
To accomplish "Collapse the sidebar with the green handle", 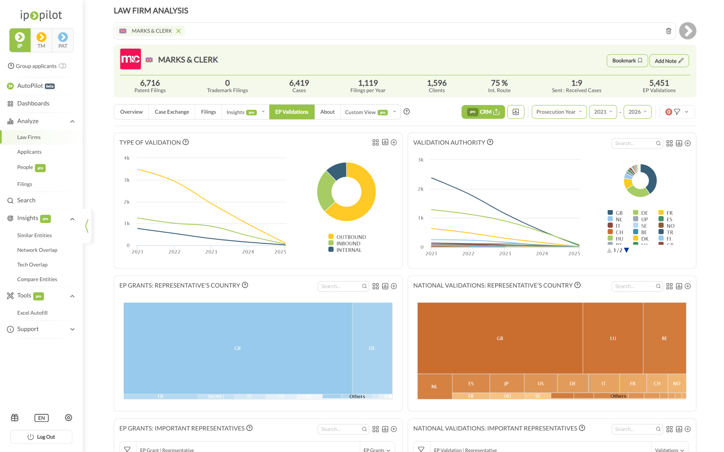I will (87, 226).
